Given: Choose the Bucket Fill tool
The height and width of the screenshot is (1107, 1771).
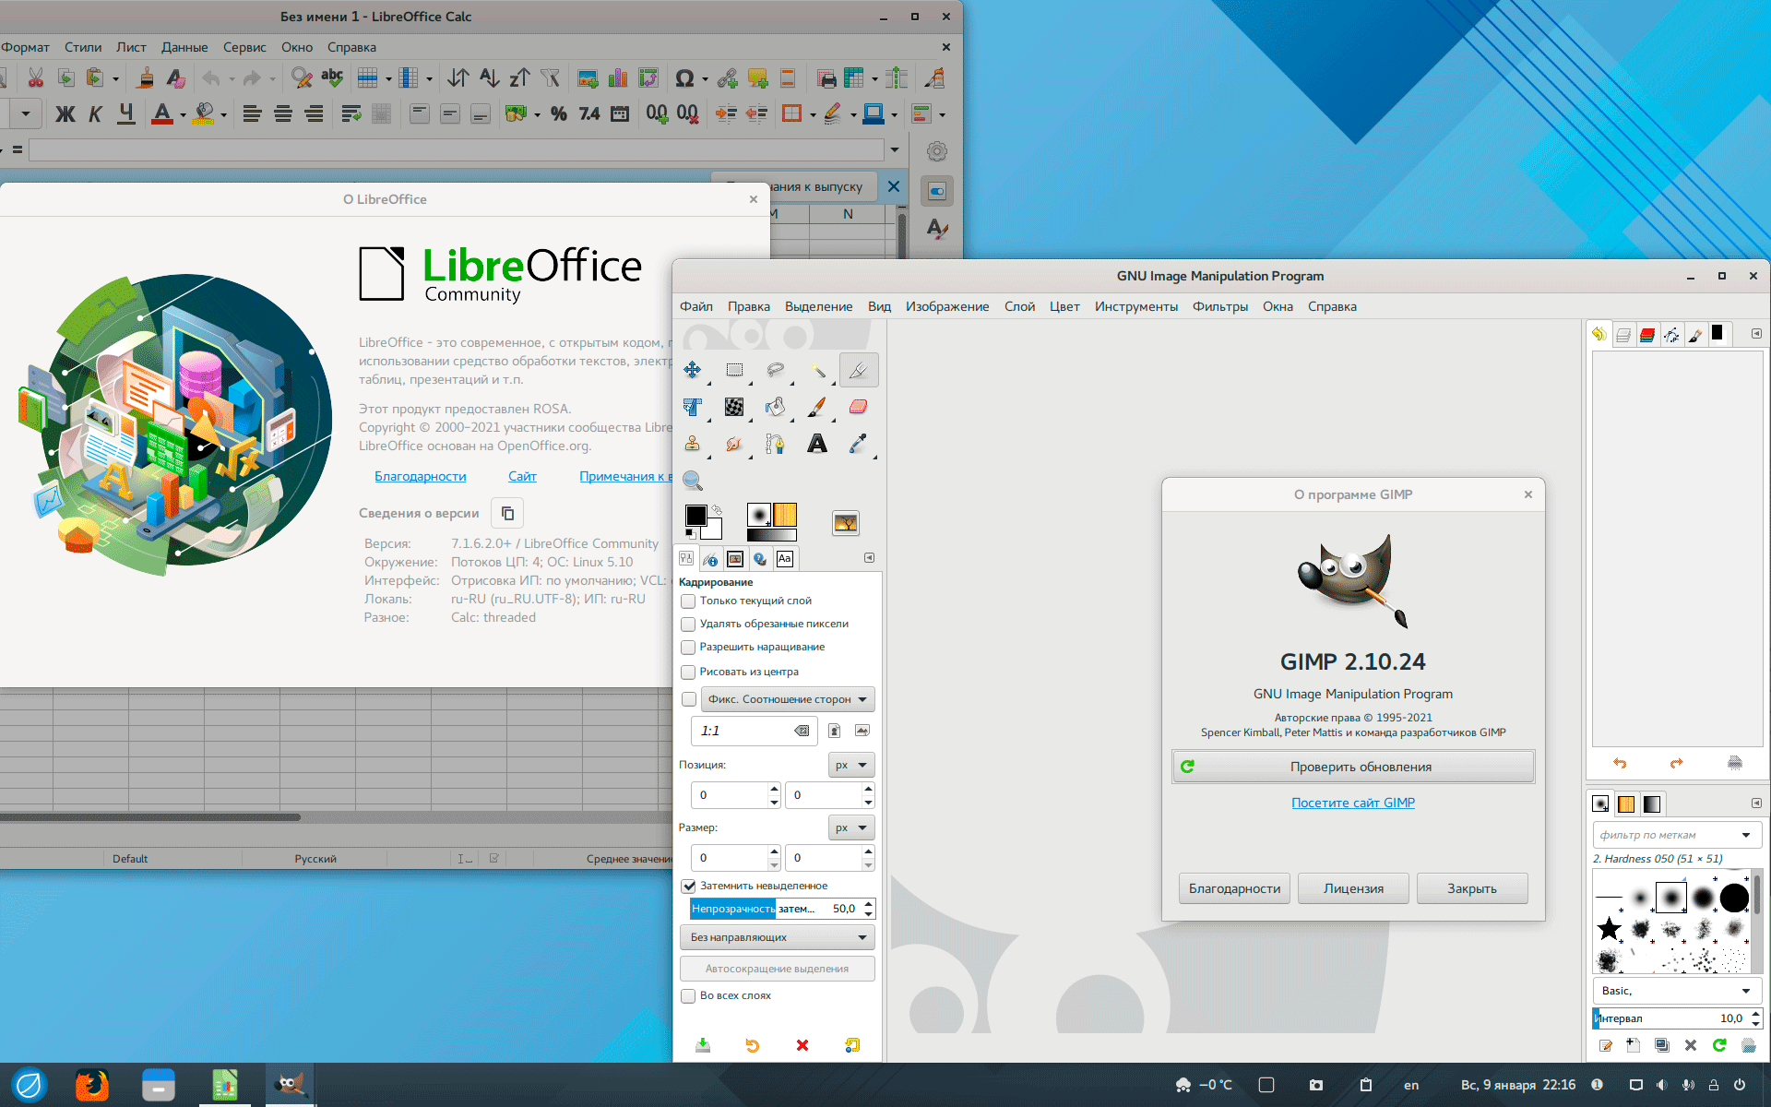Looking at the screenshot, I should (x=775, y=407).
